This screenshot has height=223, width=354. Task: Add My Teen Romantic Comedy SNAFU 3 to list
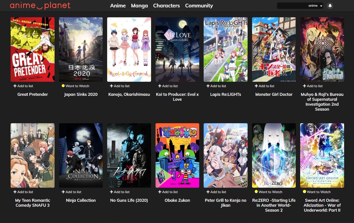[23, 192]
